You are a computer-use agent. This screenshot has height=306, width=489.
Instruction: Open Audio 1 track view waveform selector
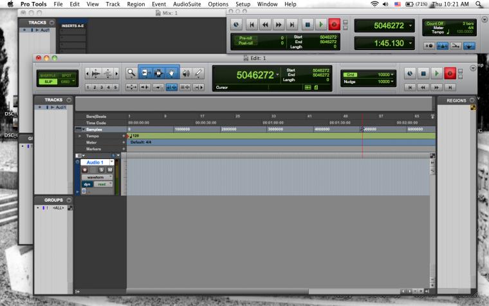[x=97, y=177]
